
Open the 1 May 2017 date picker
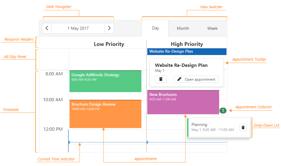(x=78, y=28)
